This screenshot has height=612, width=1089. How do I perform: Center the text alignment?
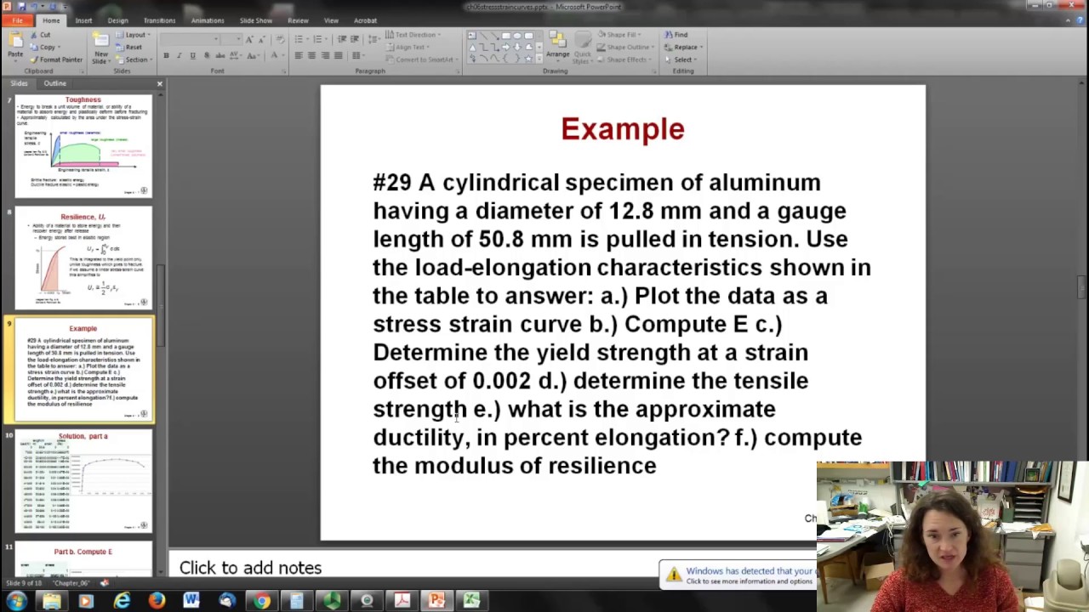(311, 55)
